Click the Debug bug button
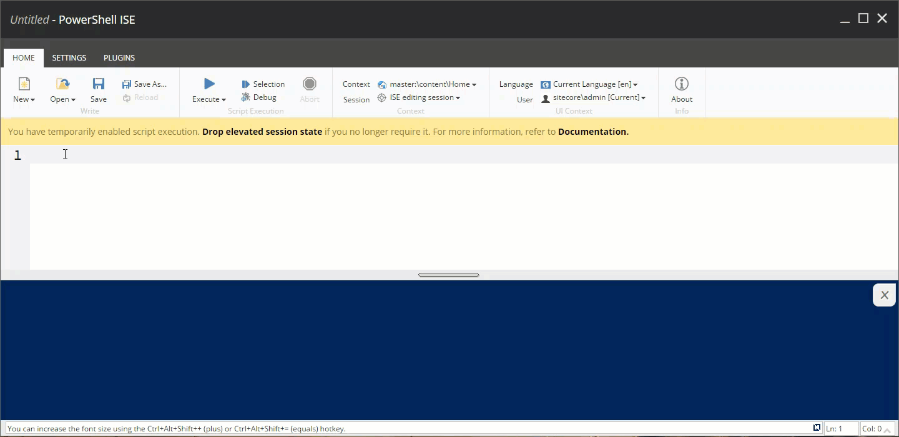This screenshot has height=437, width=899. pos(258,97)
